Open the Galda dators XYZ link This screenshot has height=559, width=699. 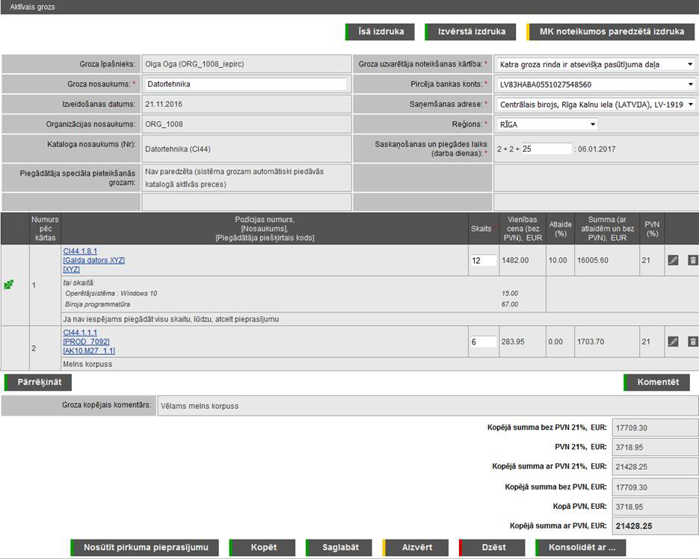[x=93, y=260]
